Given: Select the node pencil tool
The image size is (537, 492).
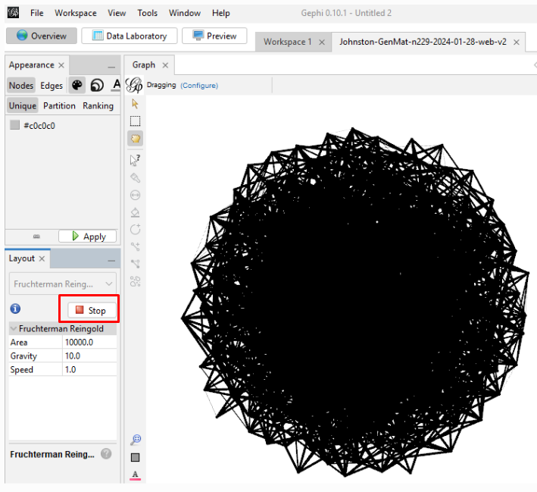Looking at the screenshot, I should (136, 230).
